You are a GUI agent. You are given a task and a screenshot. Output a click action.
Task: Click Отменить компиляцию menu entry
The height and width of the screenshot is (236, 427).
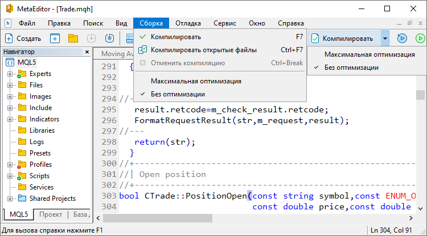click(220, 63)
